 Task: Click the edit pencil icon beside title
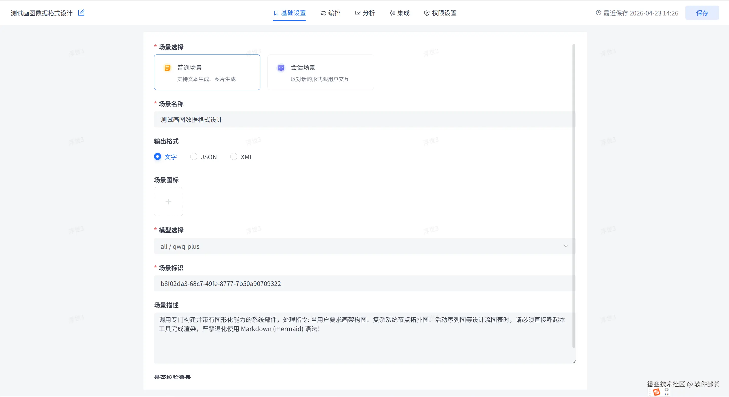click(81, 13)
